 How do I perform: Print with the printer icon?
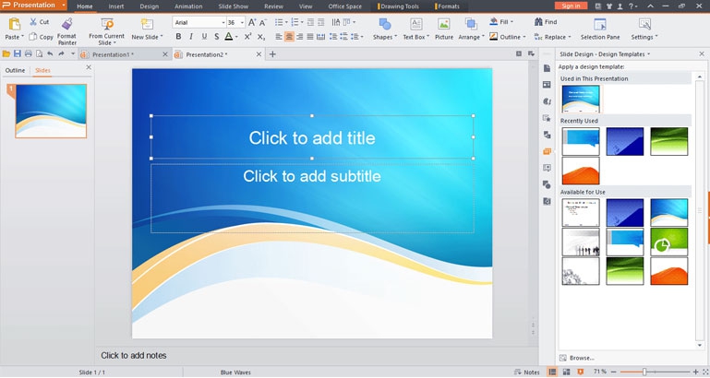click(28, 53)
